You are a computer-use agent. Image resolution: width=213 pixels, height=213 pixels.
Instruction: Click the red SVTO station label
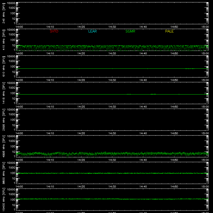pos(54,31)
